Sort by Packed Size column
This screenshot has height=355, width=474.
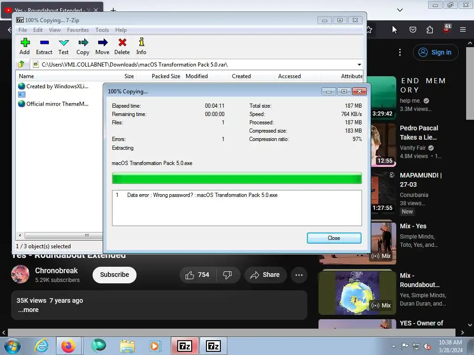point(160,76)
